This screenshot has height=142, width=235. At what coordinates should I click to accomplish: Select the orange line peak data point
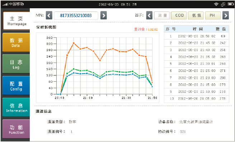pos(74,43)
